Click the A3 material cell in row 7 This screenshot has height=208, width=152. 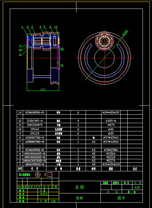pos(94,142)
